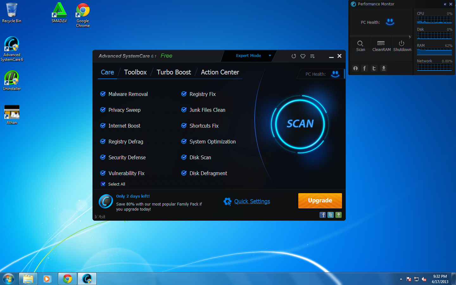The height and width of the screenshot is (285, 456).
Task: Run Scan from the Performance Monitor
Action: [360, 46]
